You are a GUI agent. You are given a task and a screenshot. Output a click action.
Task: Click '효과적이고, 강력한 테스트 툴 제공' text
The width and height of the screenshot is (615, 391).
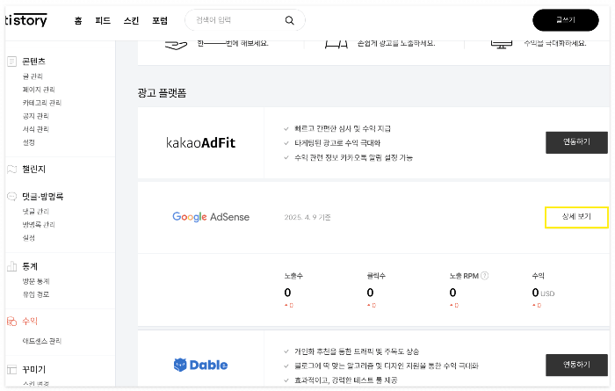(x=345, y=380)
